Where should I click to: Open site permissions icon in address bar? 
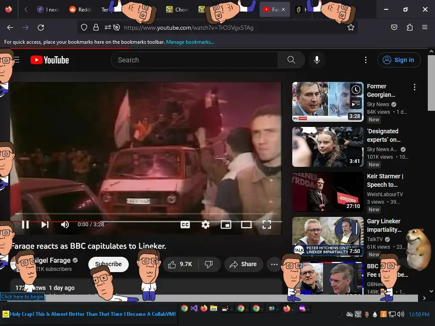(108, 27)
